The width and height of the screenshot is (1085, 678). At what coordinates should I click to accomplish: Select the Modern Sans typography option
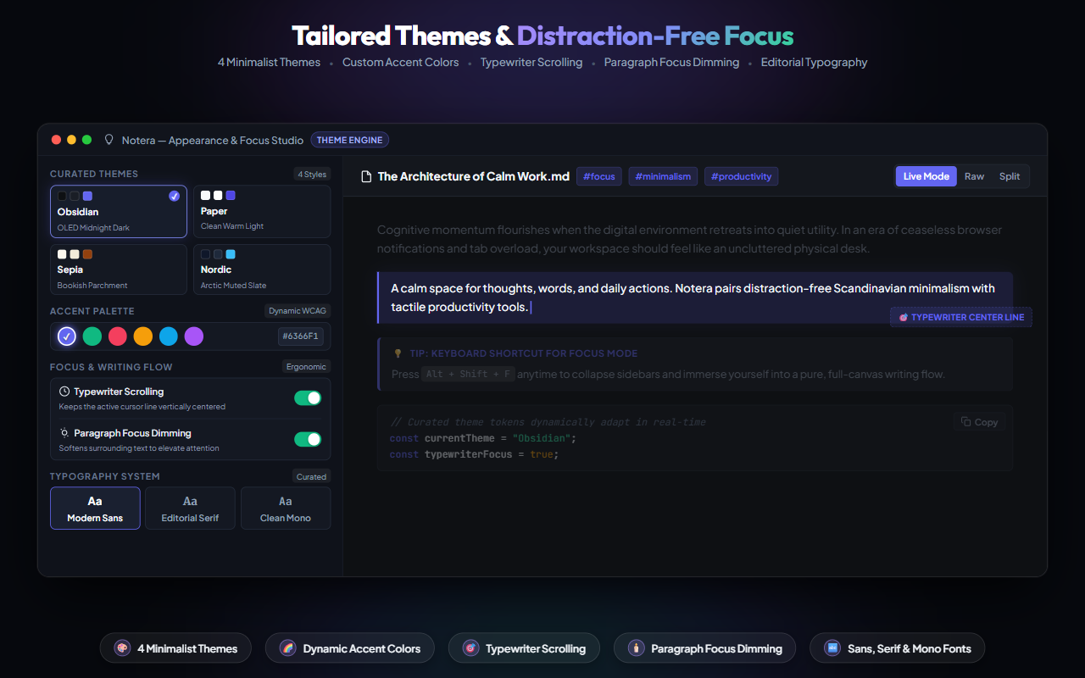95,508
